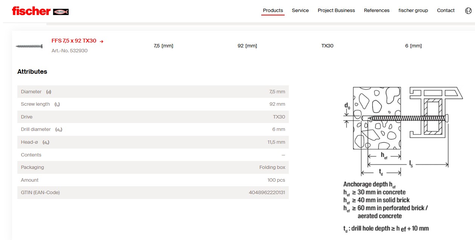Image resolution: width=475 pixels, height=240 pixels.
Task: Open the Project Business menu
Action: 336,11
